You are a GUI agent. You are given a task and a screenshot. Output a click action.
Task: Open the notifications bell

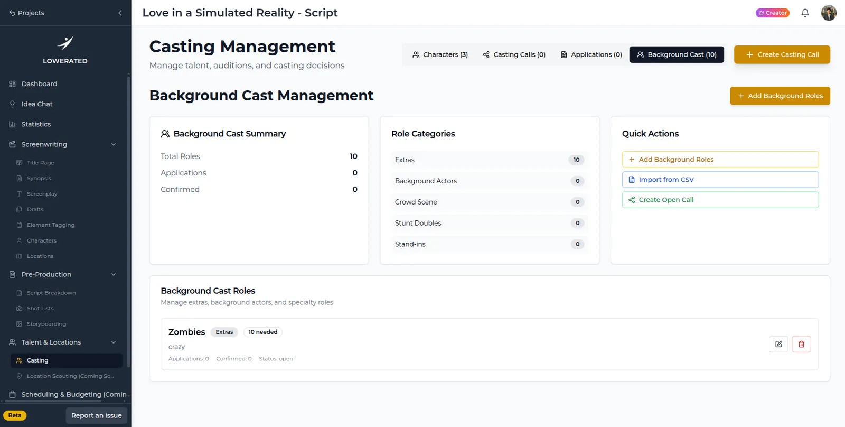tap(805, 13)
